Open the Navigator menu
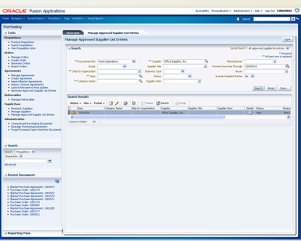This screenshot has width=301, height=241. point(18,18)
